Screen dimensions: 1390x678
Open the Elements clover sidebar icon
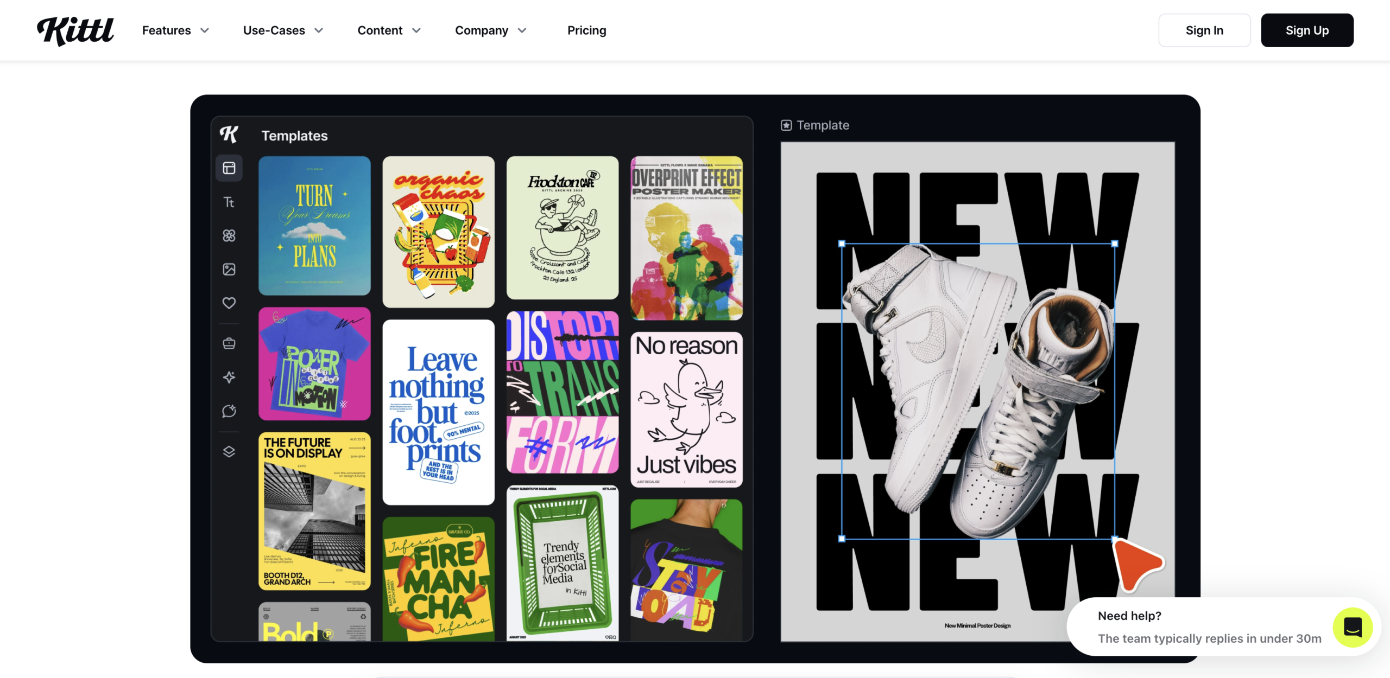pyautogui.click(x=229, y=235)
